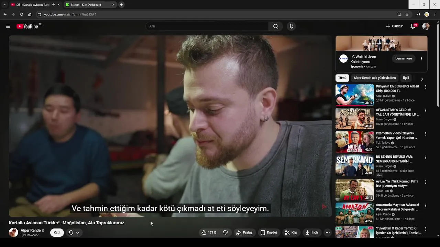Open Amazon'da Maymun Avlamak thumbnail
440x247 pixels.
(x=355, y=213)
